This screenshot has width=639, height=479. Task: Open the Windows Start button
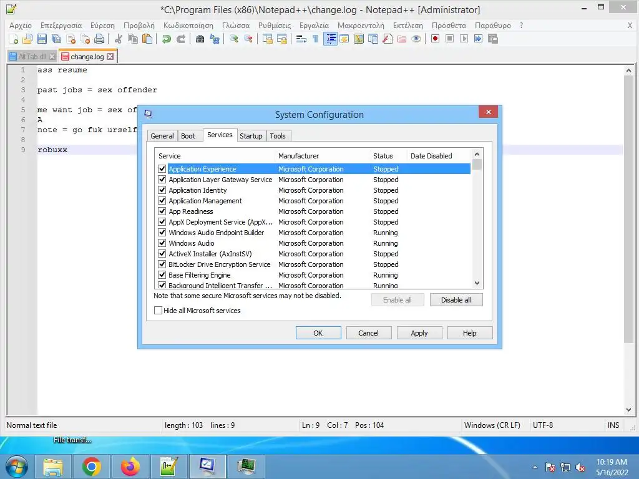pyautogui.click(x=16, y=467)
